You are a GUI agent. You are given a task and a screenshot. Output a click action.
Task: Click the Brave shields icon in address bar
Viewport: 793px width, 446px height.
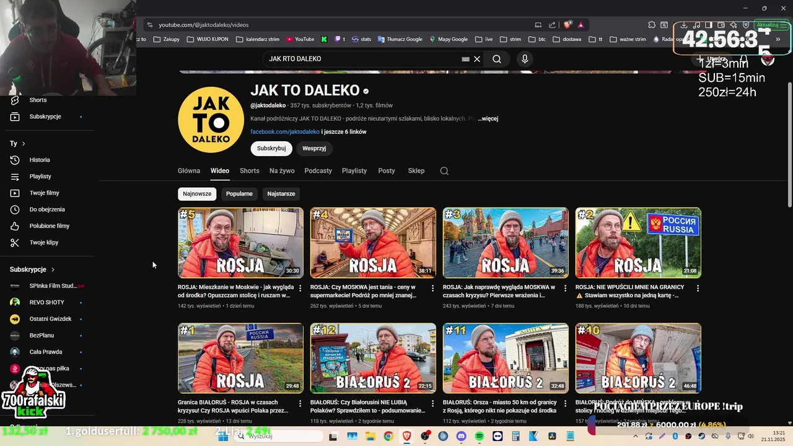click(x=567, y=25)
